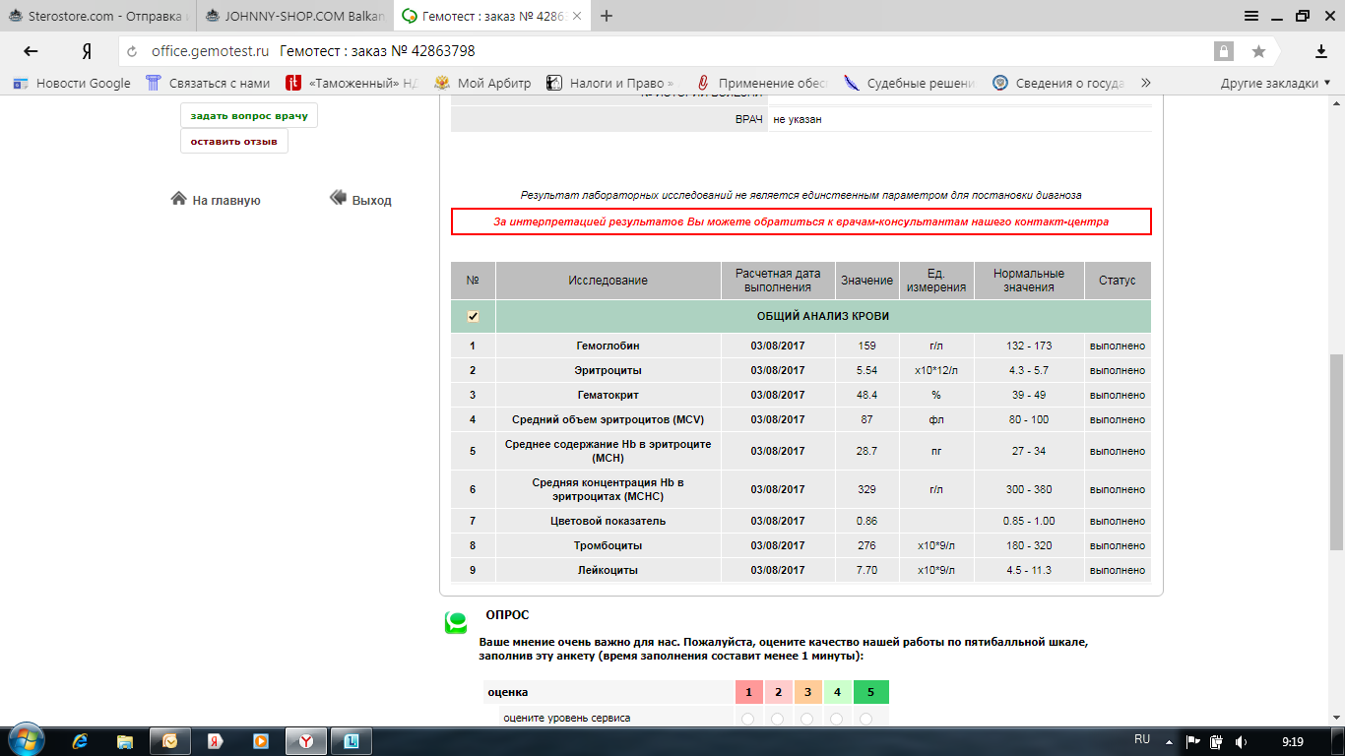Click the browser back arrow
The height and width of the screenshot is (756, 1345).
pyautogui.click(x=31, y=51)
